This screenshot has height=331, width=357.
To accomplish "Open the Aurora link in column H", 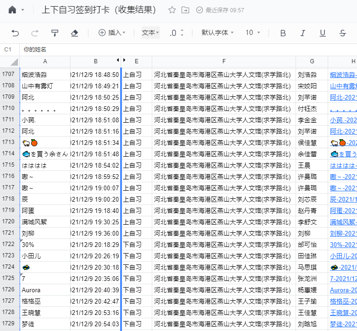I will coord(343,290).
